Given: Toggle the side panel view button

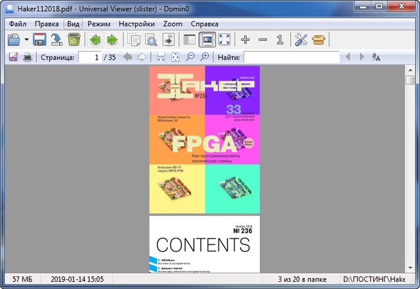Looking at the screenshot, I should tap(190, 40).
